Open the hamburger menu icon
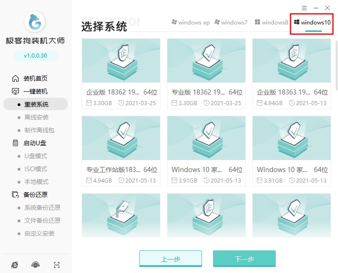Viewport: 338px width, 273px height. 304,8
